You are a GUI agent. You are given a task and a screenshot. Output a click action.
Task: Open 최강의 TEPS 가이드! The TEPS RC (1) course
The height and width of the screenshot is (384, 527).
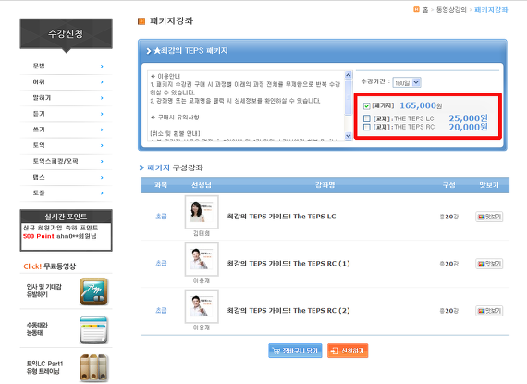coord(288,264)
